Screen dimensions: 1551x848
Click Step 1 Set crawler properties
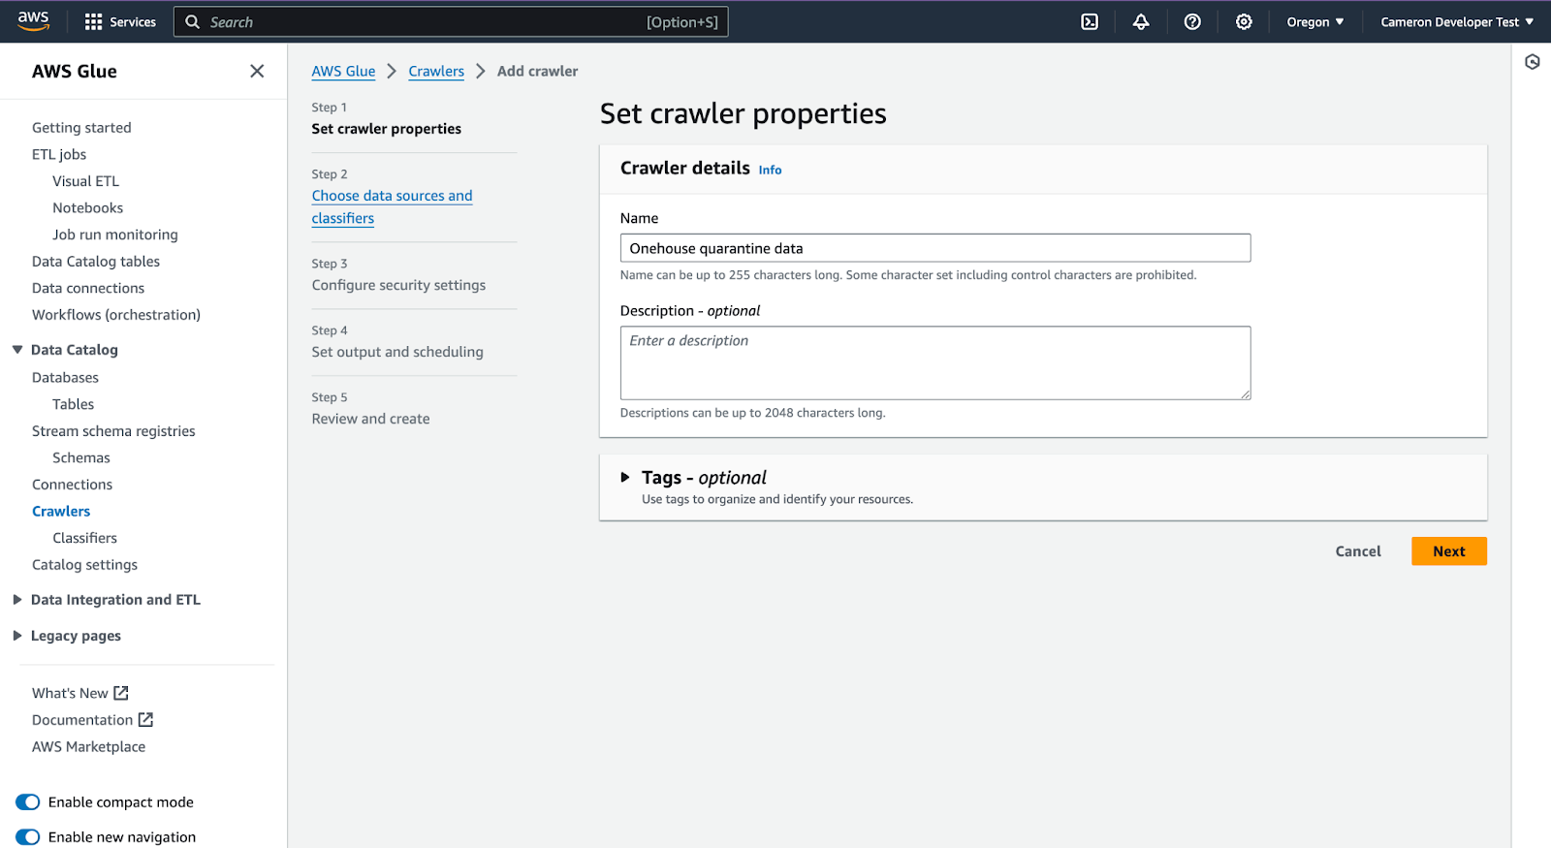point(386,129)
